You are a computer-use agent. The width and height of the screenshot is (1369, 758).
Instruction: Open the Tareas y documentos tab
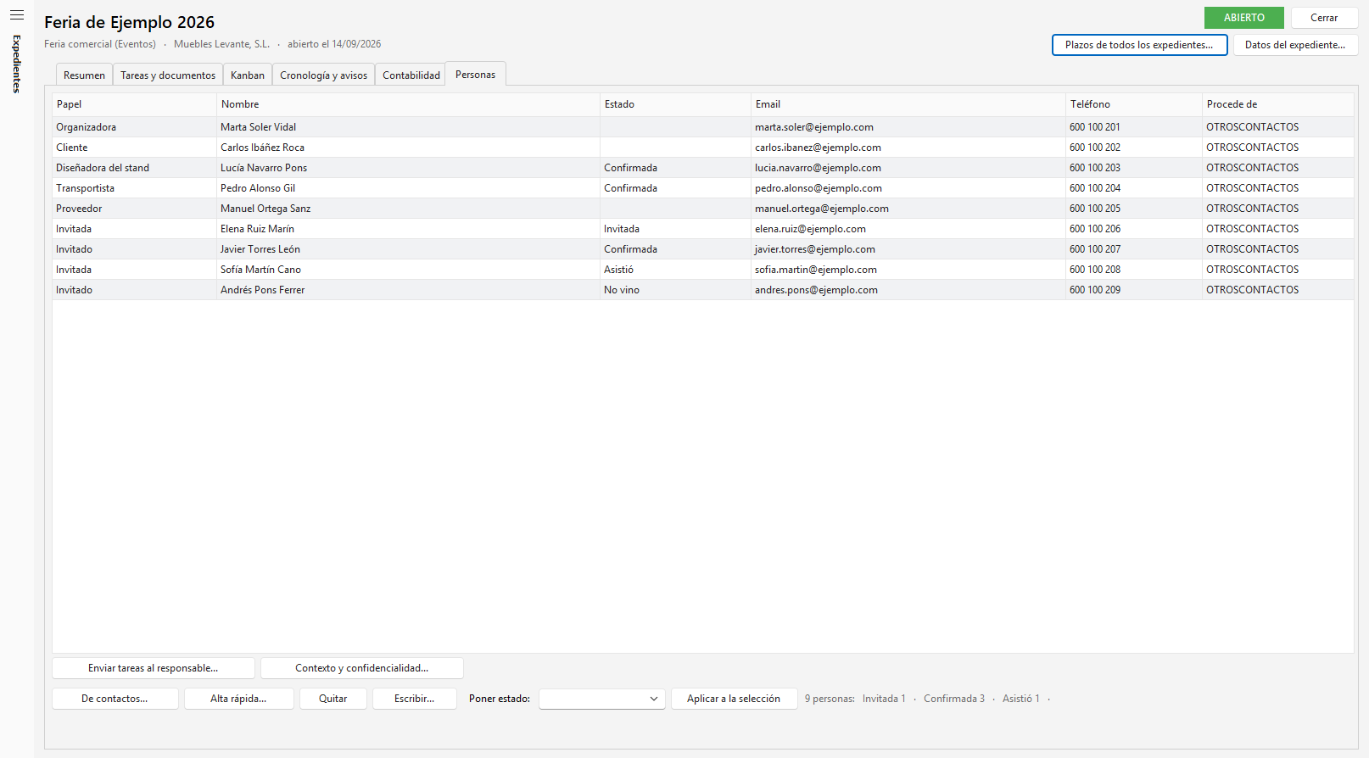click(x=168, y=75)
